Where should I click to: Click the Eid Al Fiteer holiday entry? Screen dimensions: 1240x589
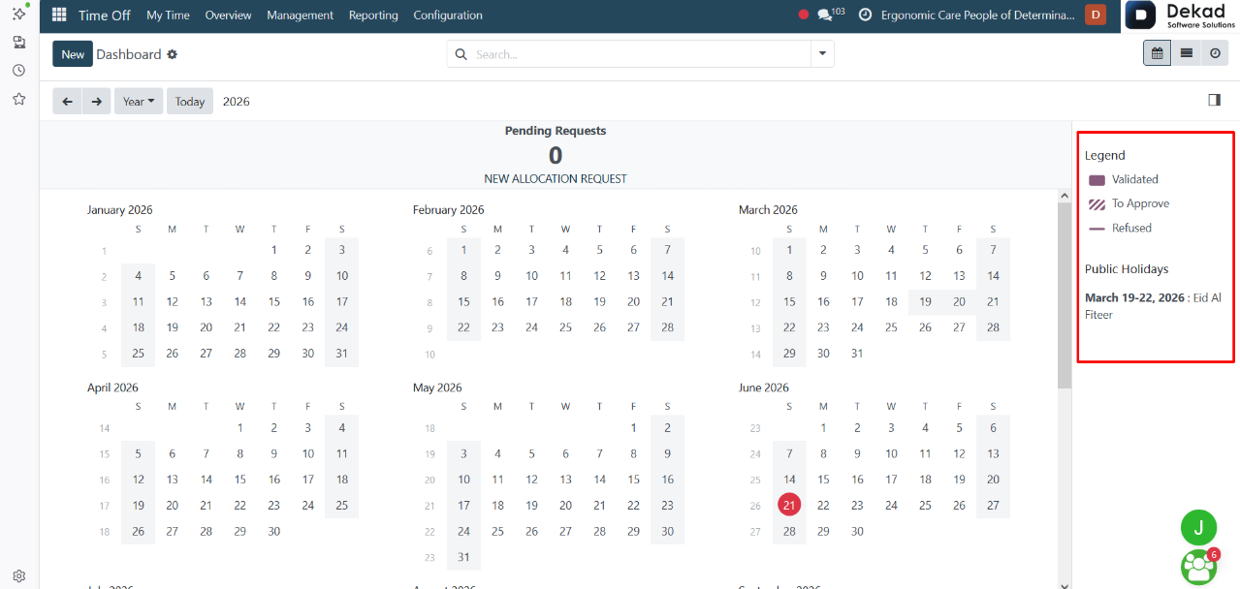click(1153, 306)
